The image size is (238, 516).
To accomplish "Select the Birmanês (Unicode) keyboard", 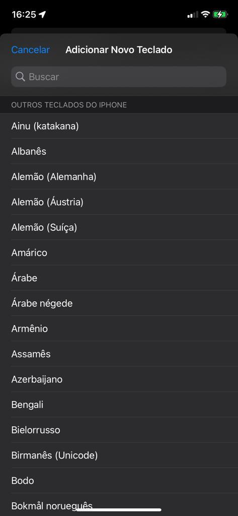I will click(119, 456).
